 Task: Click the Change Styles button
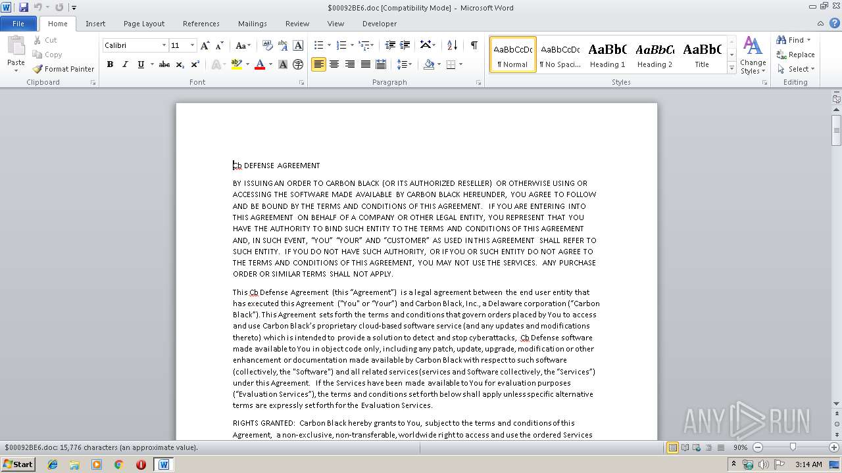coord(753,55)
